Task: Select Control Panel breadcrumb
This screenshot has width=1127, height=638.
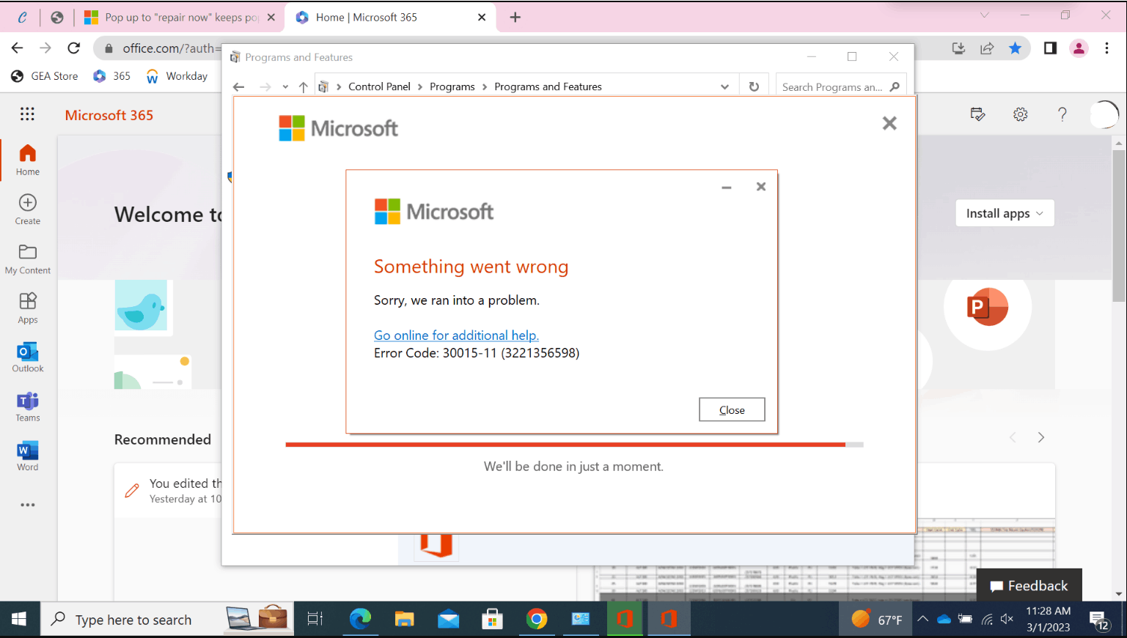Action: pyautogui.click(x=379, y=86)
